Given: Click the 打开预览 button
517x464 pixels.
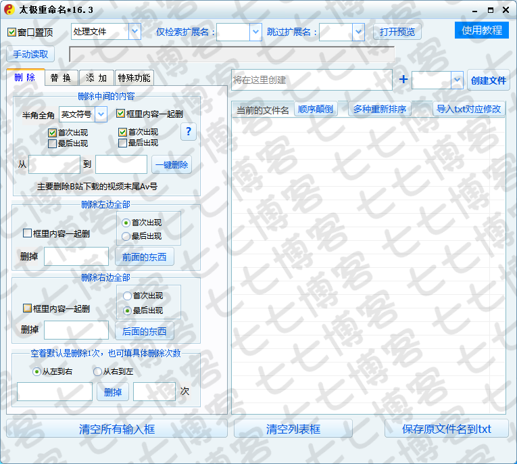Looking at the screenshot, I should (x=397, y=32).
